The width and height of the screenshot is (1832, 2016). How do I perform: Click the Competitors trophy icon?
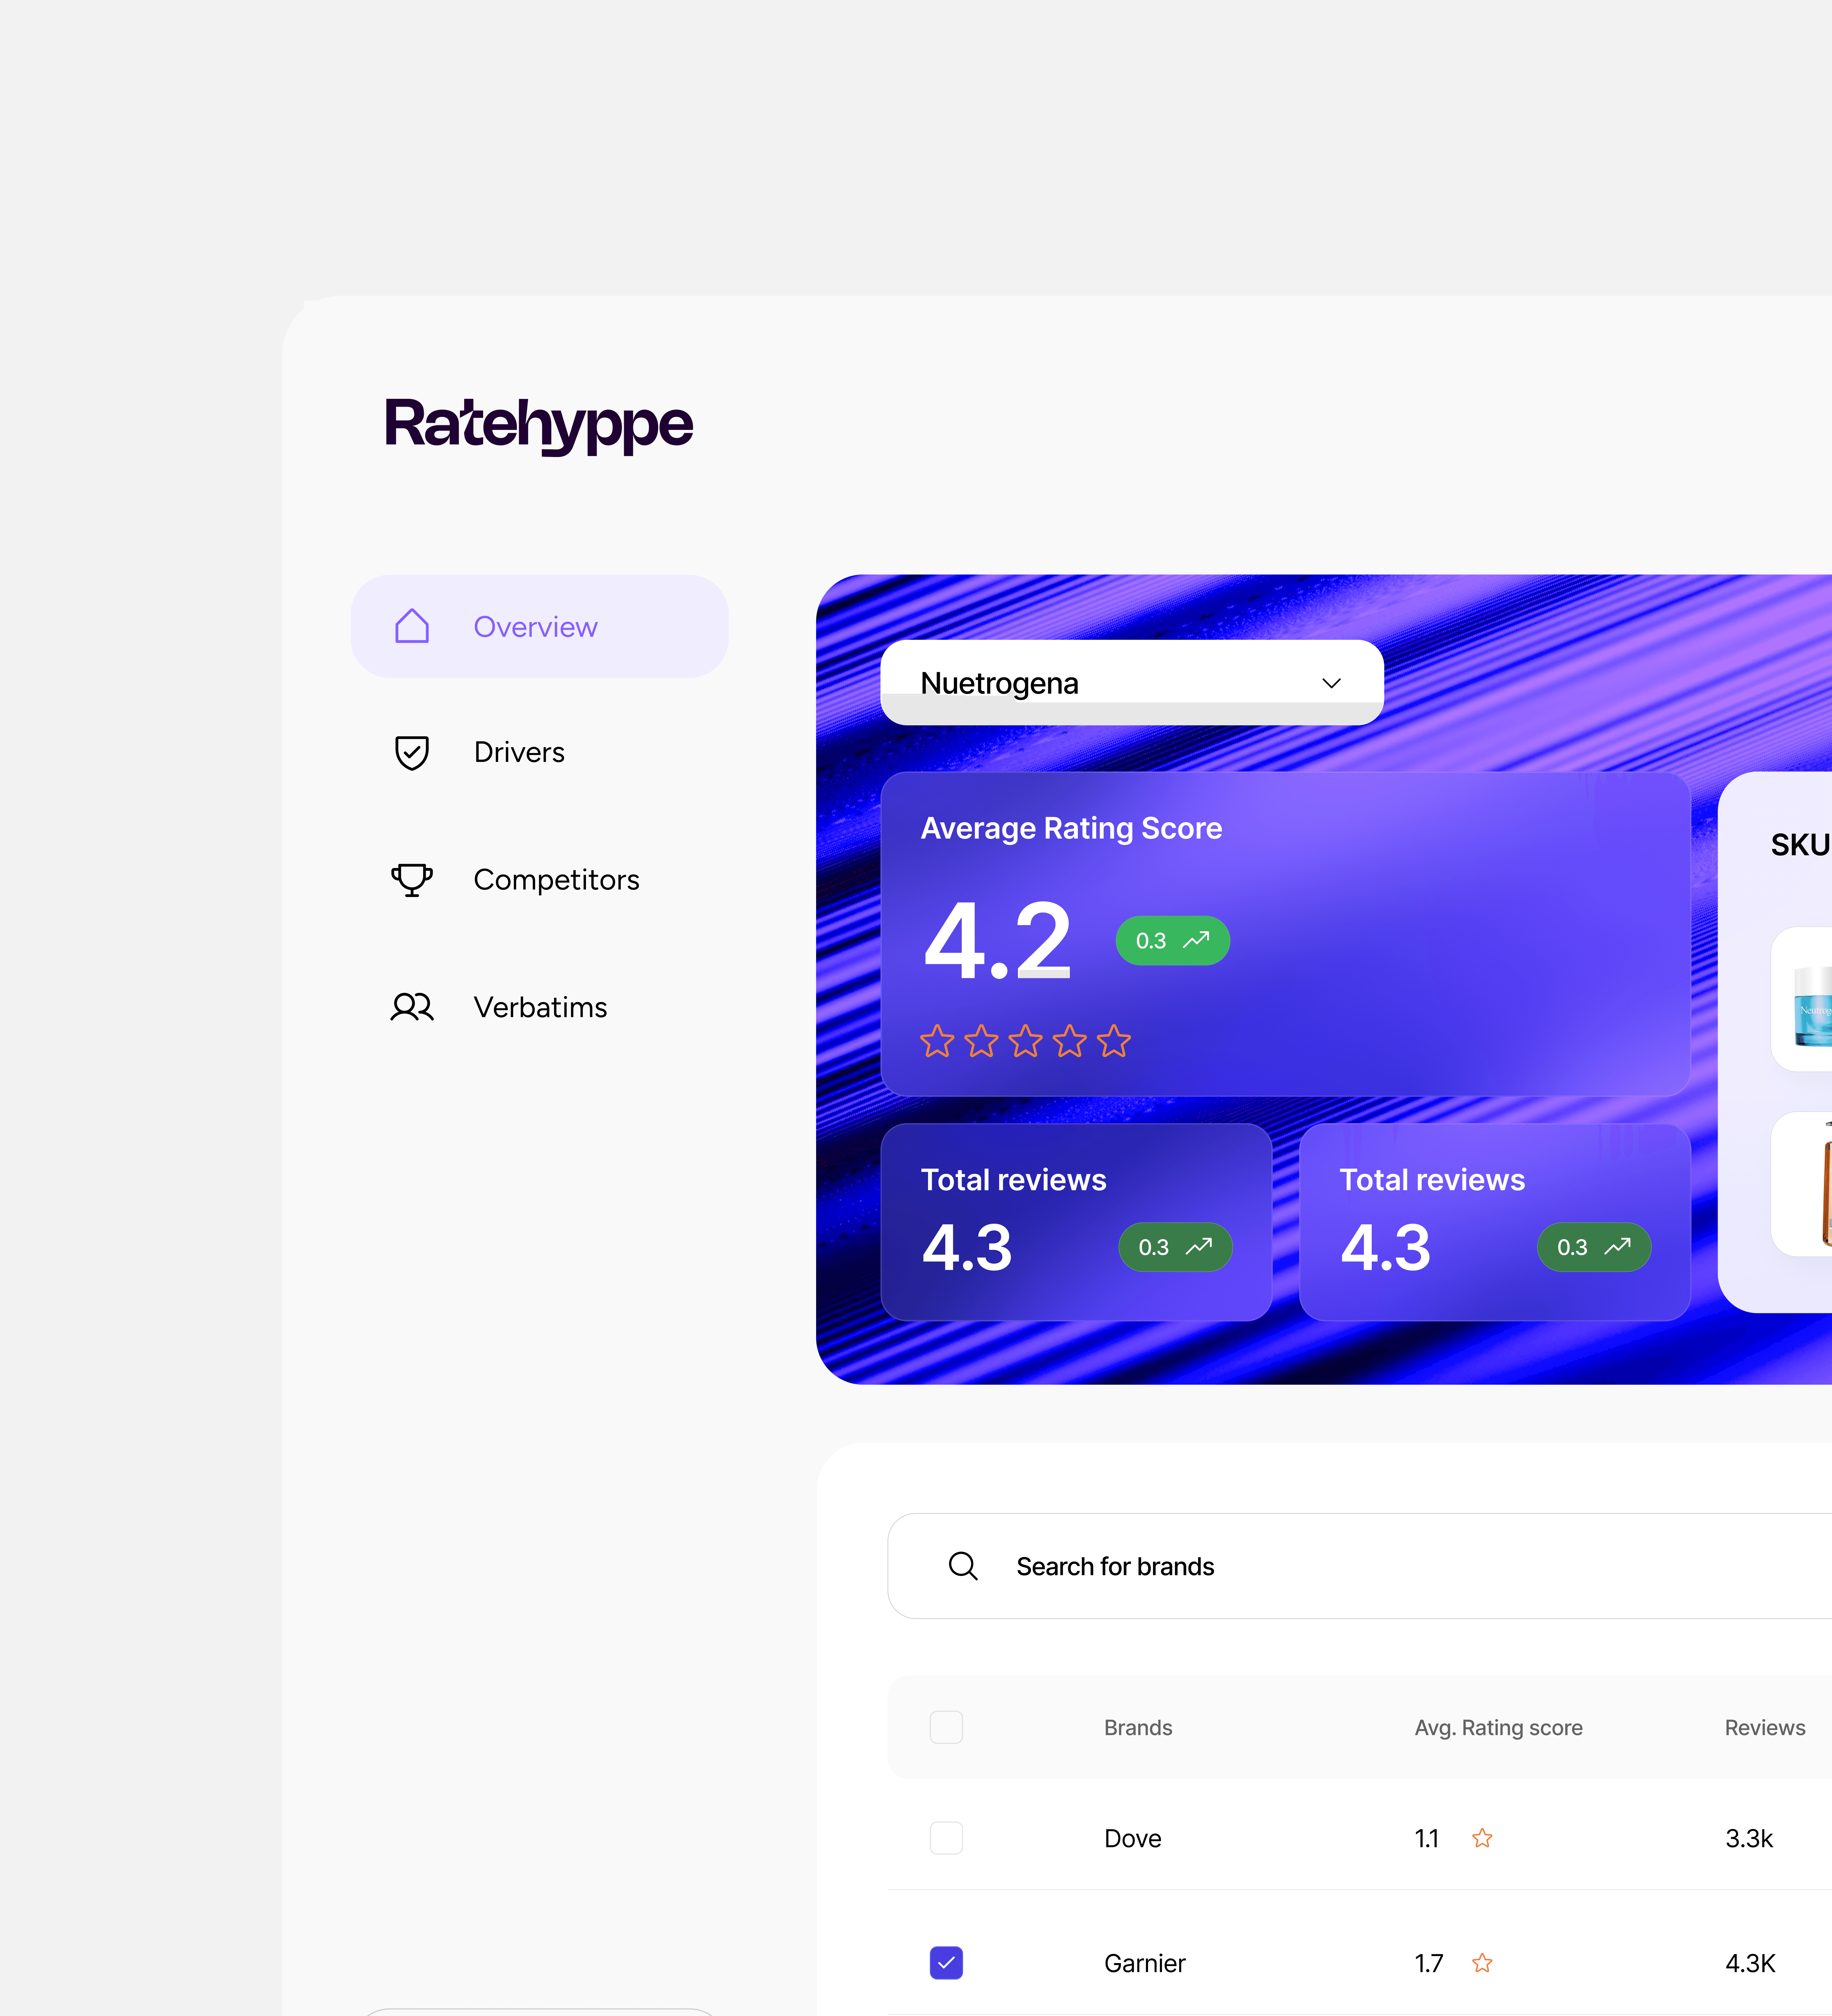[412, 880]
